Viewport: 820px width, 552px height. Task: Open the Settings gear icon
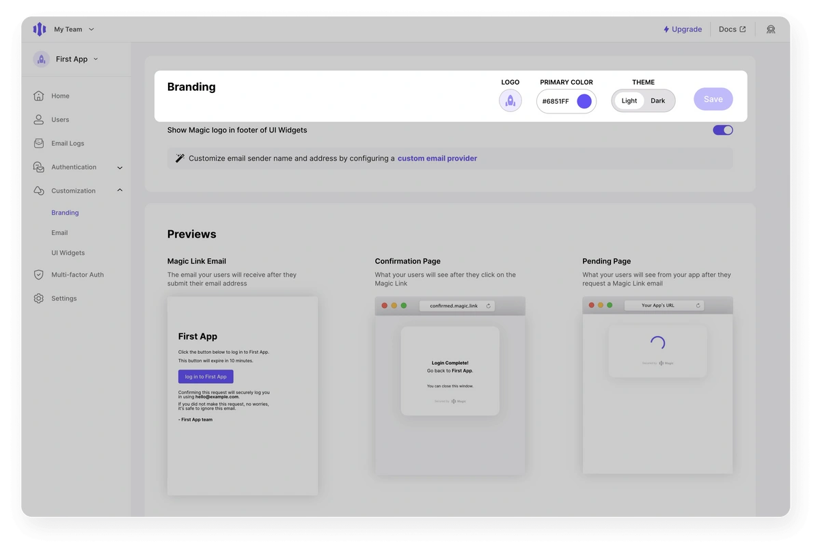(39, 299)
